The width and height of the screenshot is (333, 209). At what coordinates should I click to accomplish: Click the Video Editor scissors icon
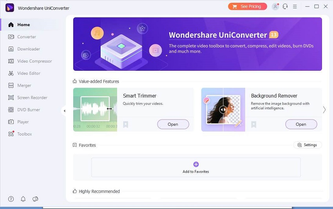click(x=11, y=73)
